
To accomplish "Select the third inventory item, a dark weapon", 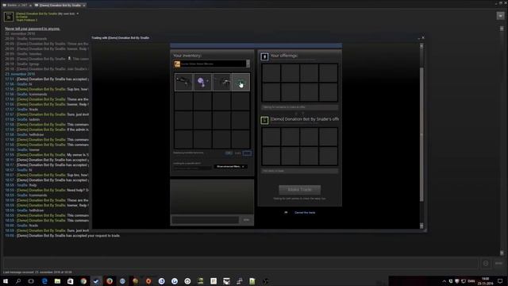I will tap(222, 82).
